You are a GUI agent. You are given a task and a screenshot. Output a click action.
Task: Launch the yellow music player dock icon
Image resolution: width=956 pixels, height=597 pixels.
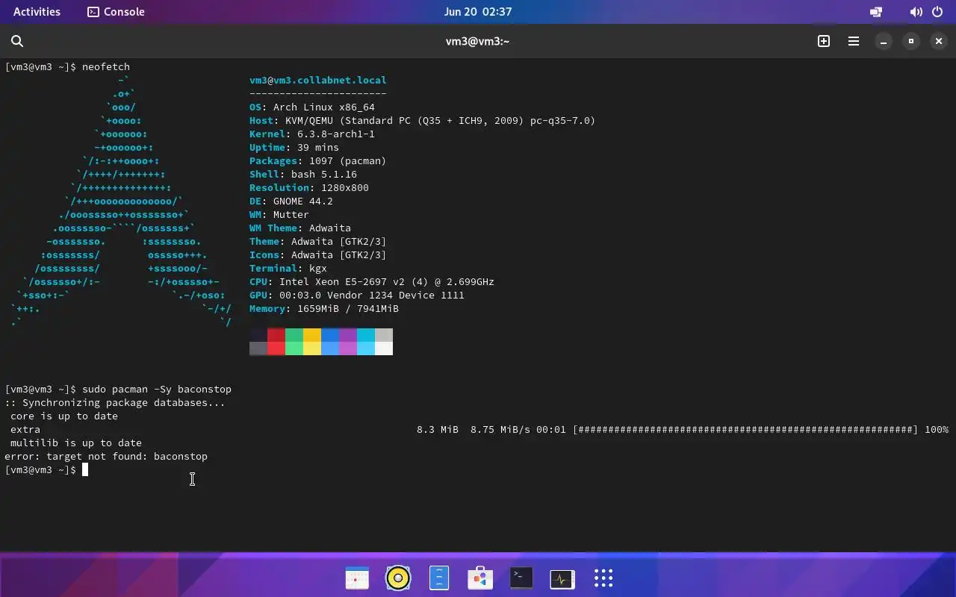click(x=398, y=578)
